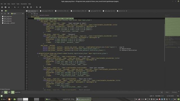This screenshot has width=180, height=101.
Task: Open the search history dropdown arrow
Action: pos(162,92)
